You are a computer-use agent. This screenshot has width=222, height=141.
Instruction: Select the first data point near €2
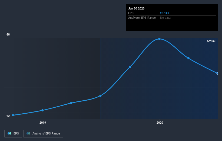(13, 115)
